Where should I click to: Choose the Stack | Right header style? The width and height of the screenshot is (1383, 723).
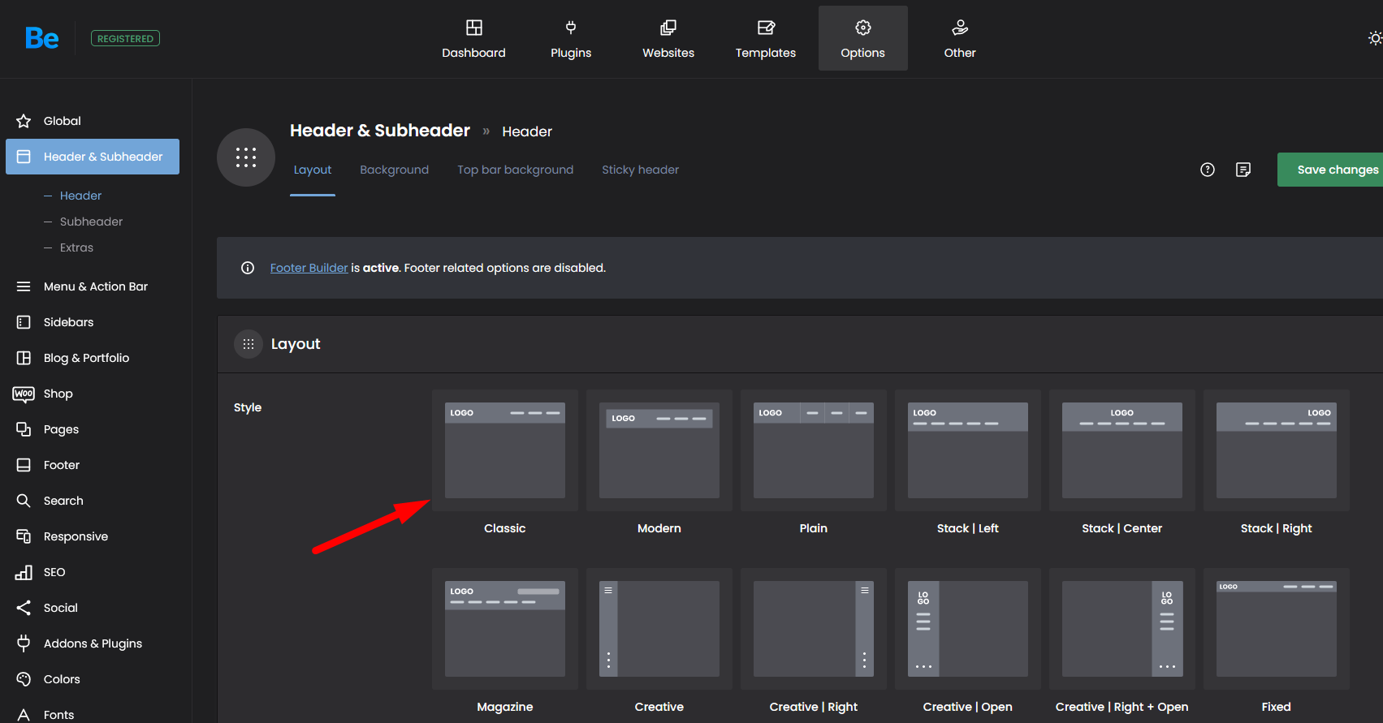(x=1277, y=450)
